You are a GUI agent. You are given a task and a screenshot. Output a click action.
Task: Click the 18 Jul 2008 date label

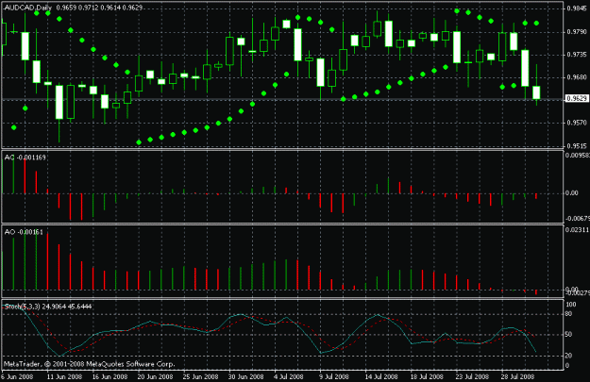[427, 376]
